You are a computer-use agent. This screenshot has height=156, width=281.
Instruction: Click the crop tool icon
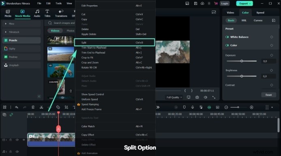pyautogui.click(x=66, y=107)
